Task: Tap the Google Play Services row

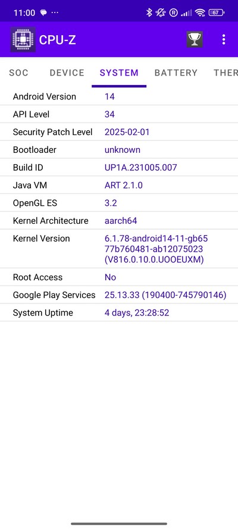Action: pyautogui.click(x=119, y=295)
